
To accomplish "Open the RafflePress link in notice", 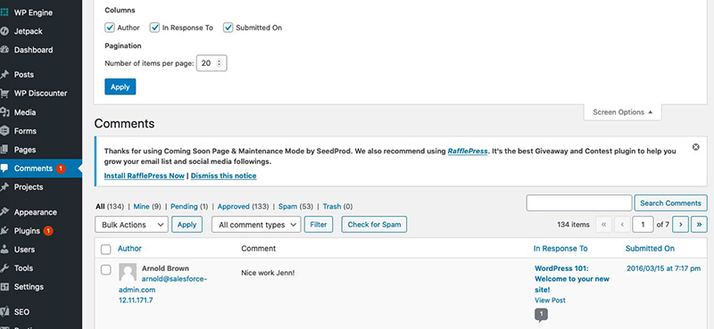I will (468, 151).
